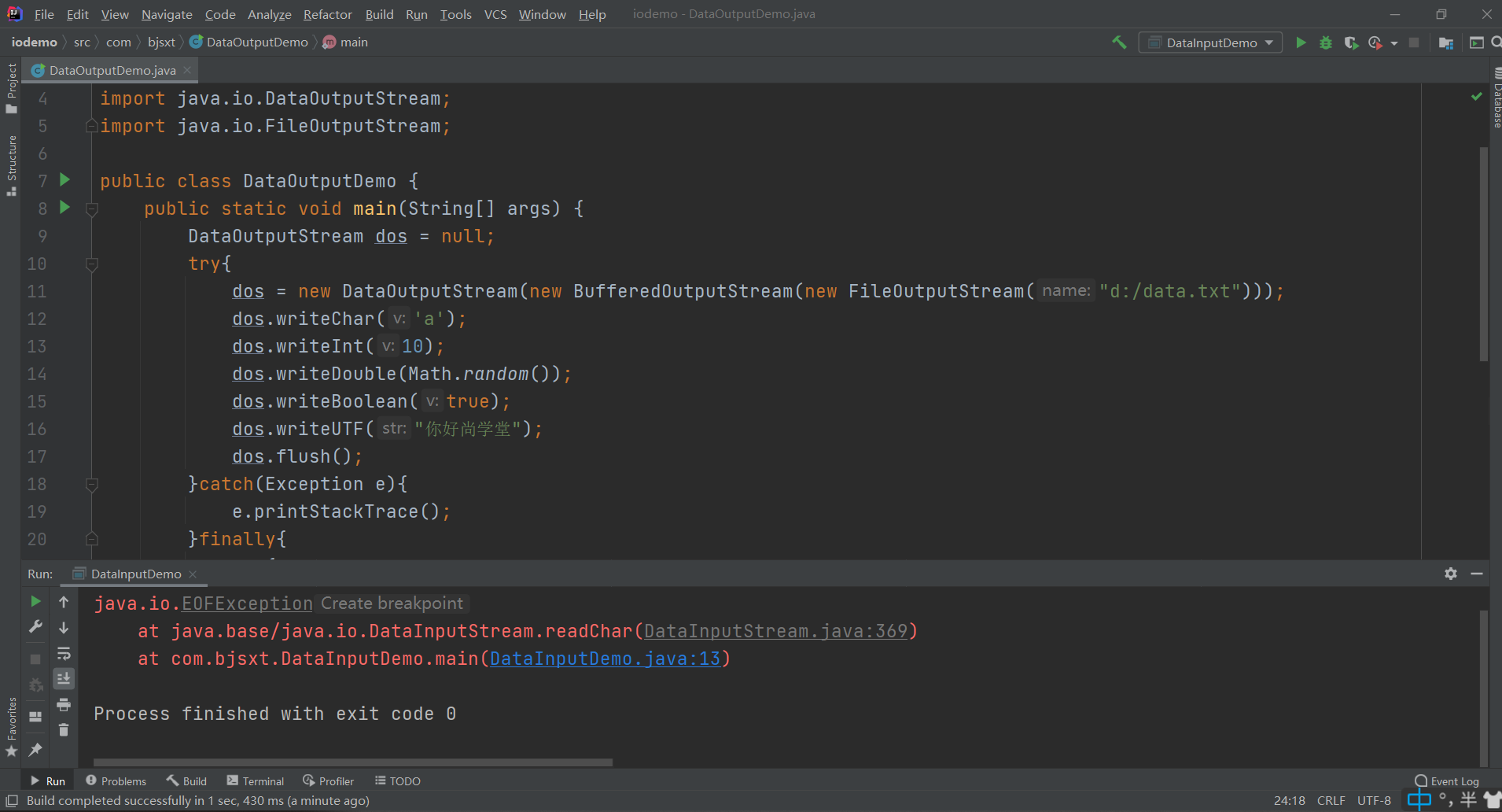Hide the Run panel with minus icon
Viewport: 1502px width, 812px height.
tap(1477, 574)
